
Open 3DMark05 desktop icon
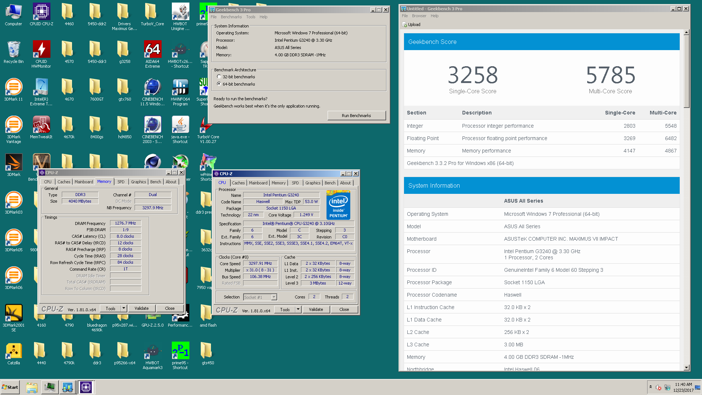click(x=14, y=240)
